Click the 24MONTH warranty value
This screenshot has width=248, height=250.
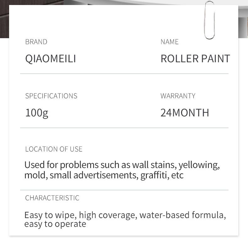(x=185, y=113)
